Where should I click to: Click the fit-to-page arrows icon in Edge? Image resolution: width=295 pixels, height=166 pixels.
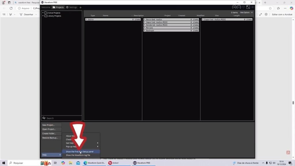(x=260, y=14)
